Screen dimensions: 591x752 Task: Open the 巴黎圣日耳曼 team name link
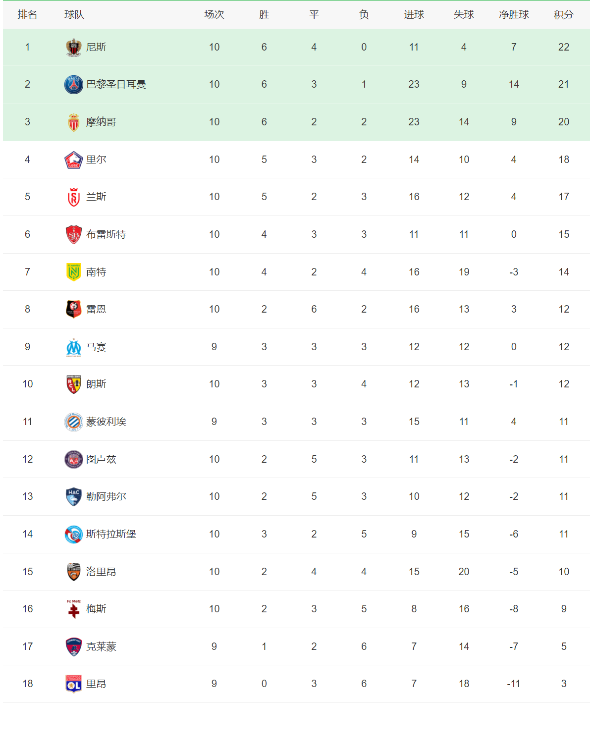(x=116, y=85)
